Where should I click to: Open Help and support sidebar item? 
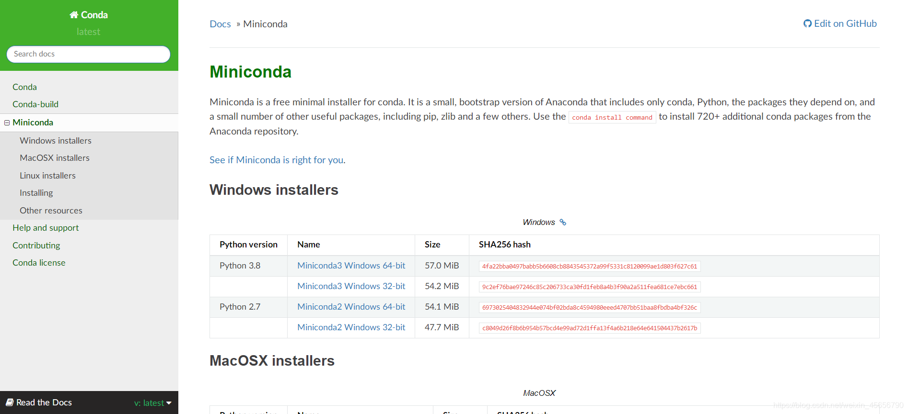click(46, 228)
